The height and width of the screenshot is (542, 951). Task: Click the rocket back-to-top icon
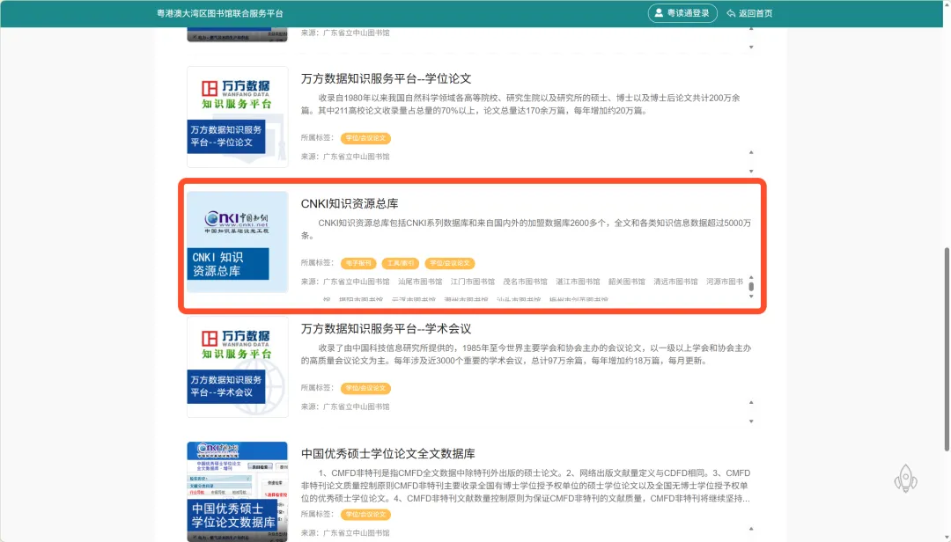(x=905, y=479)
